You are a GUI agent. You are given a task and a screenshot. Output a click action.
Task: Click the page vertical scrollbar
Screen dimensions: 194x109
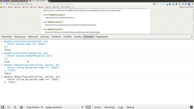(x=193, y=21)
